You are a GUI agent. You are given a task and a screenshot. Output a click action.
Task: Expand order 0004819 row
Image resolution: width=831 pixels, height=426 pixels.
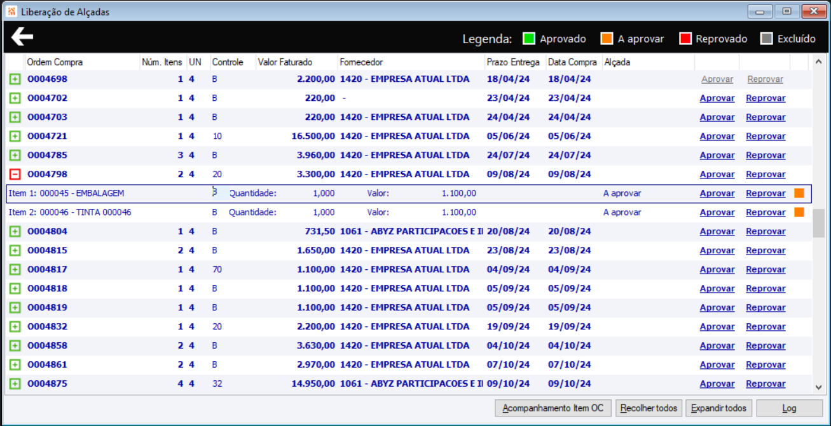15,308
